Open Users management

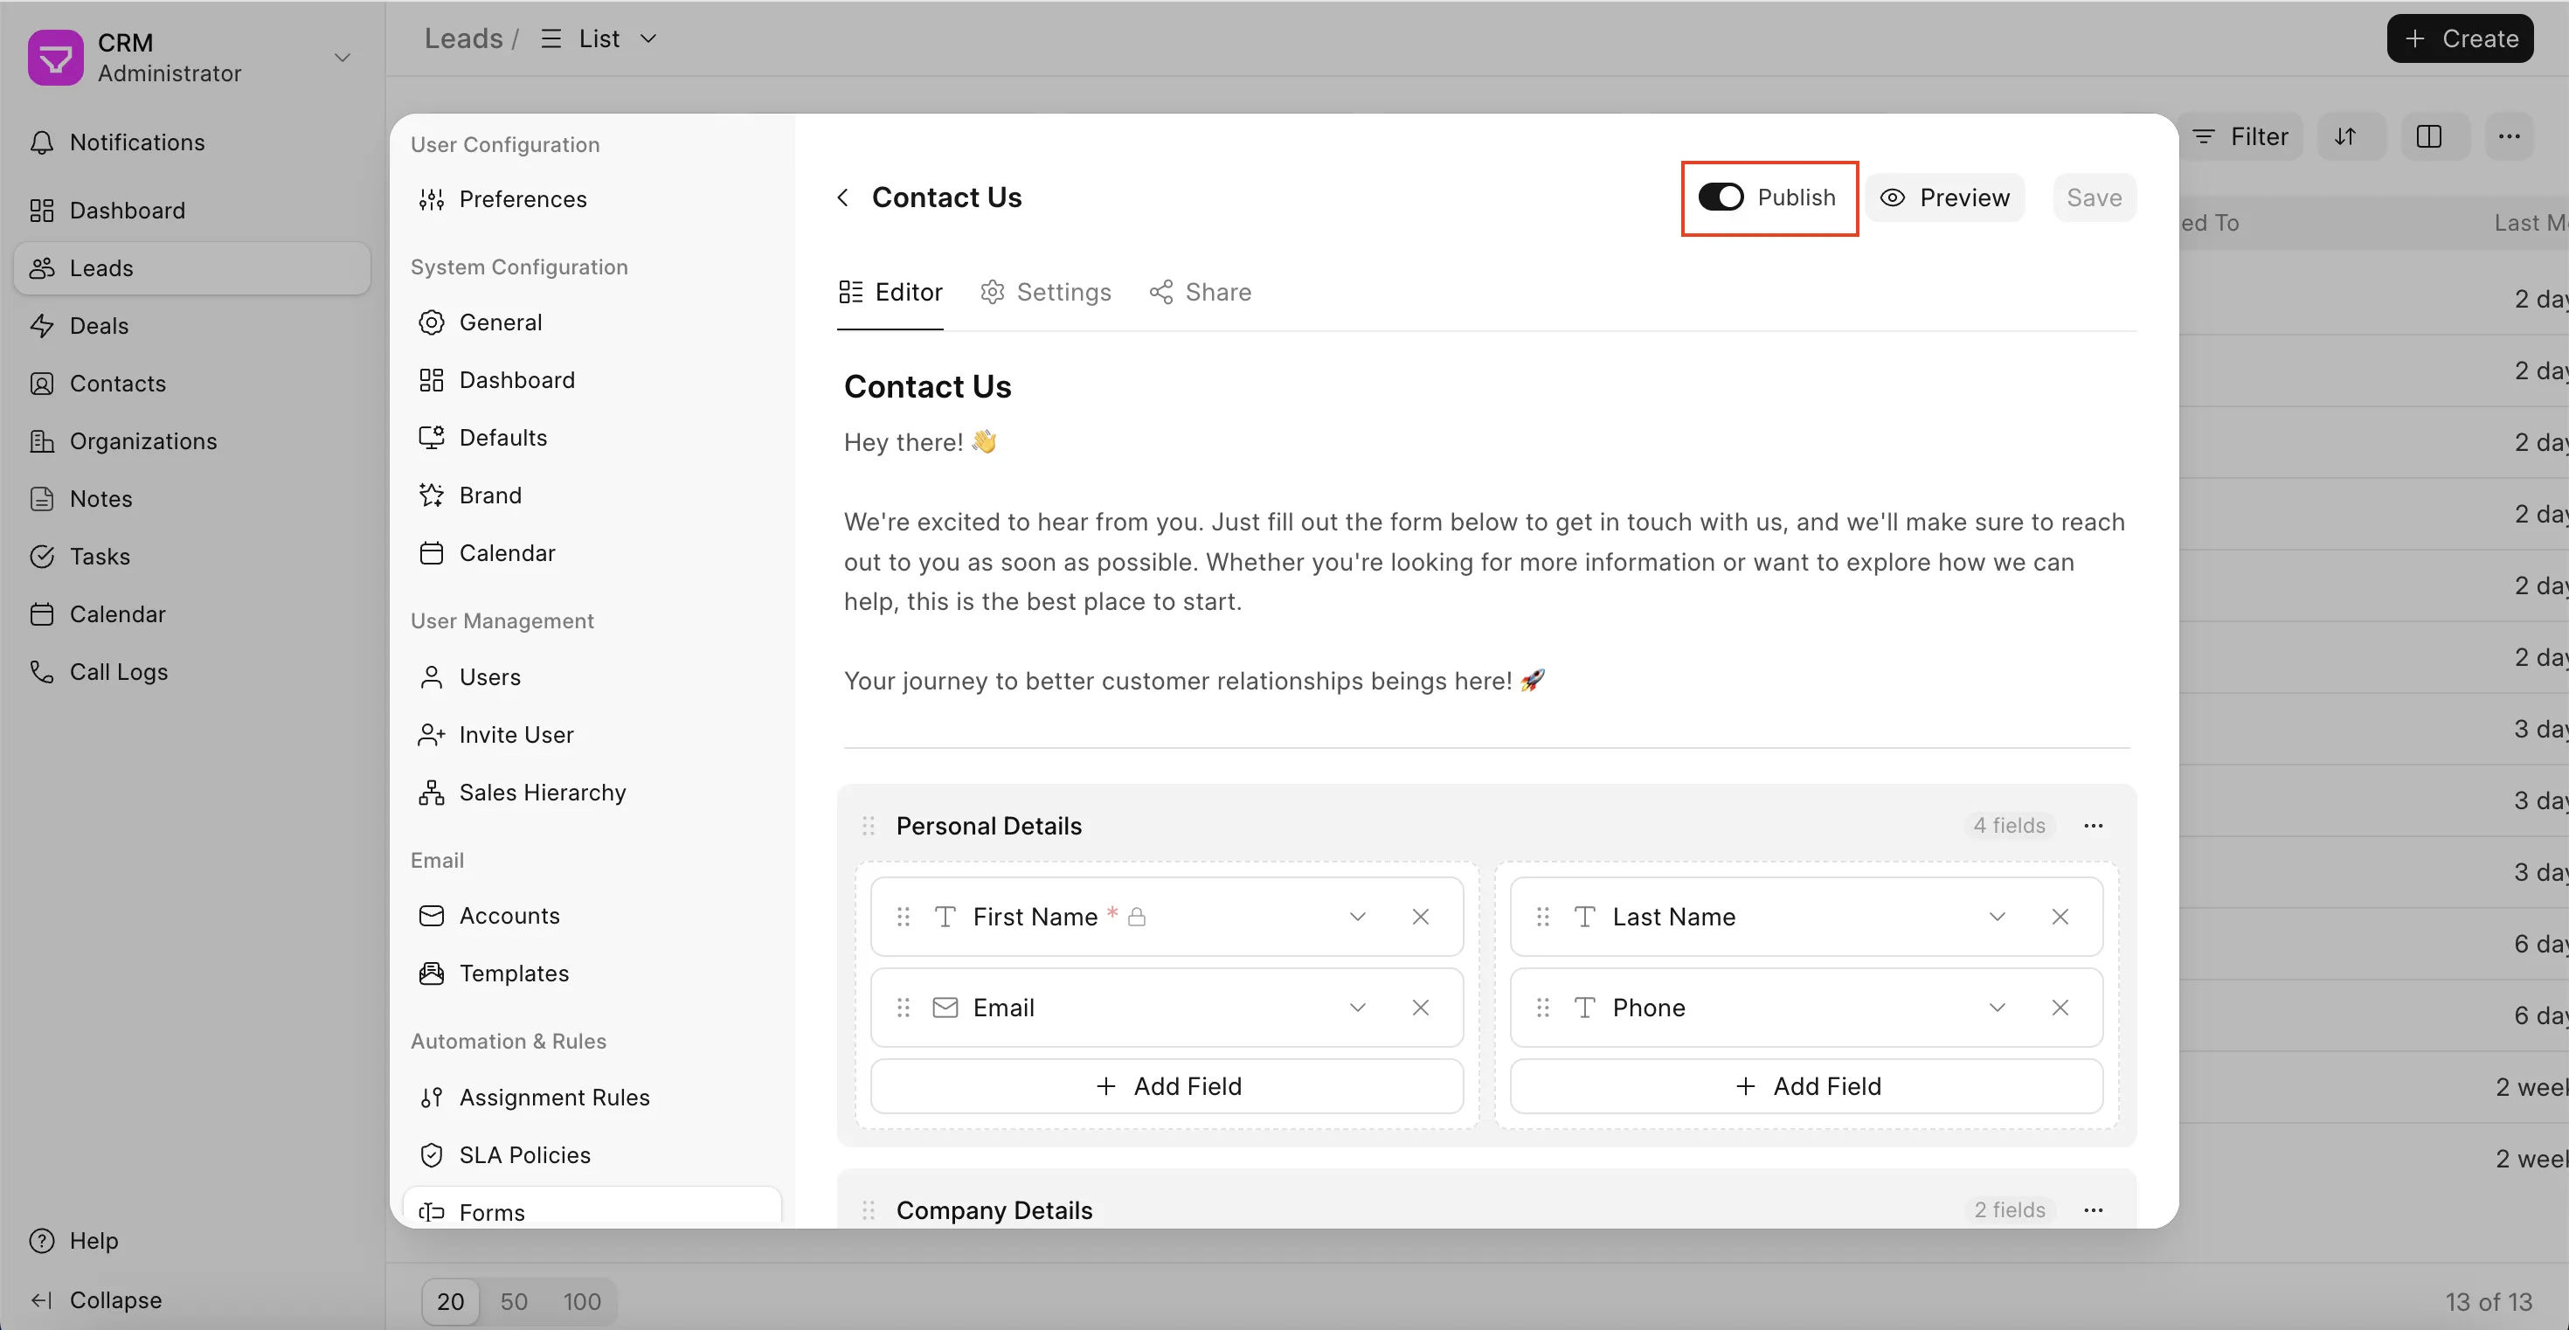coord(592,677)
